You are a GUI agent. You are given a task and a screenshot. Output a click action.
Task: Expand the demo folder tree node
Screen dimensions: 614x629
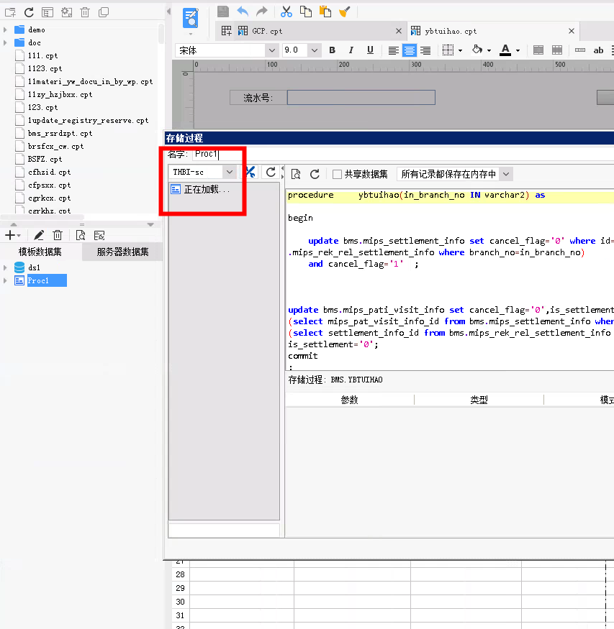tap(5, 29)
